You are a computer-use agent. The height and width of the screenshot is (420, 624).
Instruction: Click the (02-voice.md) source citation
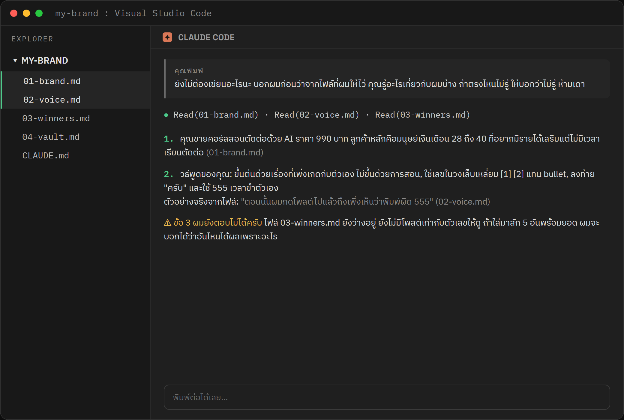(x=463, y=202)
